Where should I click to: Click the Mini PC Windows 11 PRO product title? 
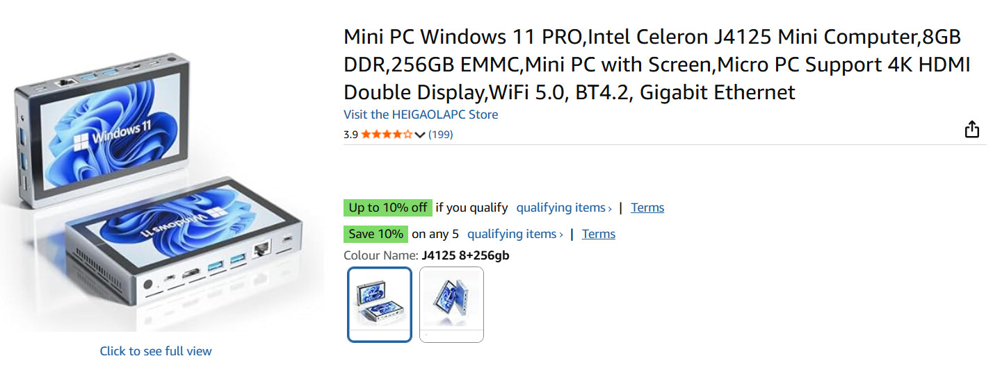click(x=656, y=64)
